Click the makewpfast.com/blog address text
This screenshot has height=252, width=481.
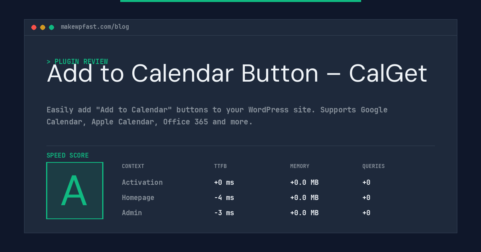coord(95,27)
